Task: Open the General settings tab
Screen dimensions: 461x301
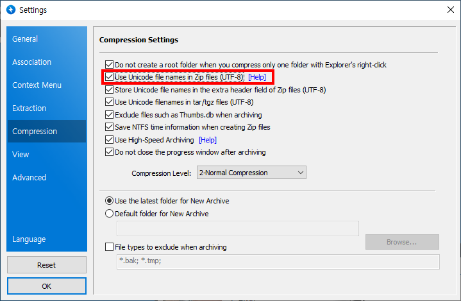Action: pyautogui.click(x=25, y=39)
